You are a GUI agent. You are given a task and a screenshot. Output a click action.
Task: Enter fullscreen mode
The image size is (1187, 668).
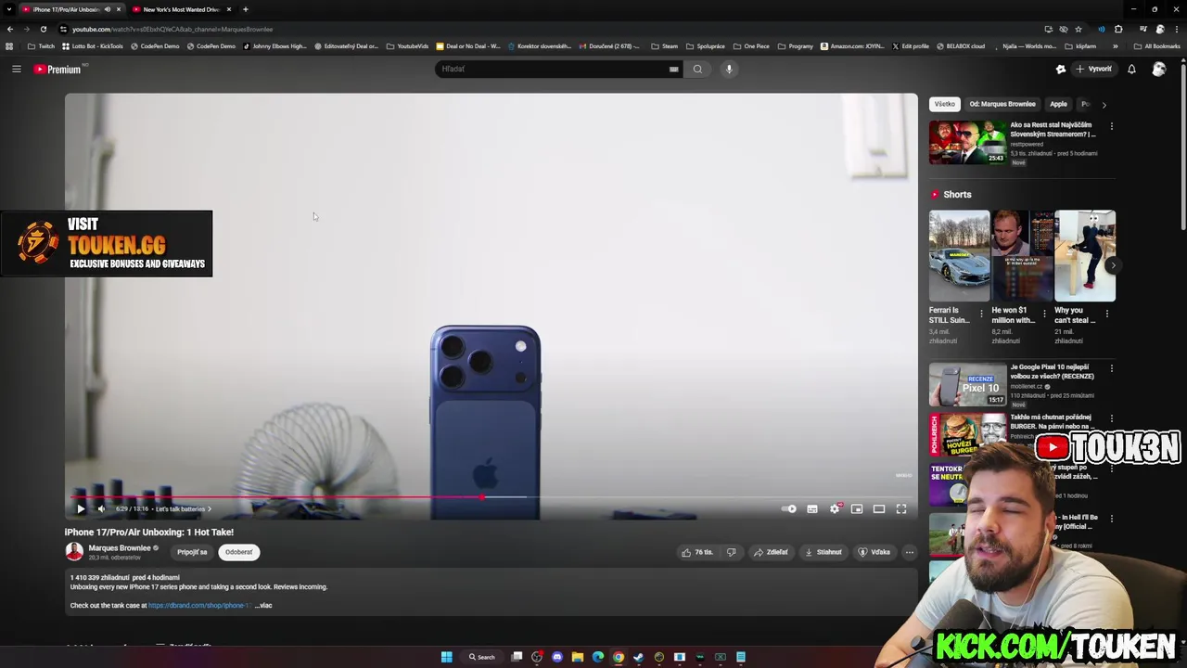point(901,508)
